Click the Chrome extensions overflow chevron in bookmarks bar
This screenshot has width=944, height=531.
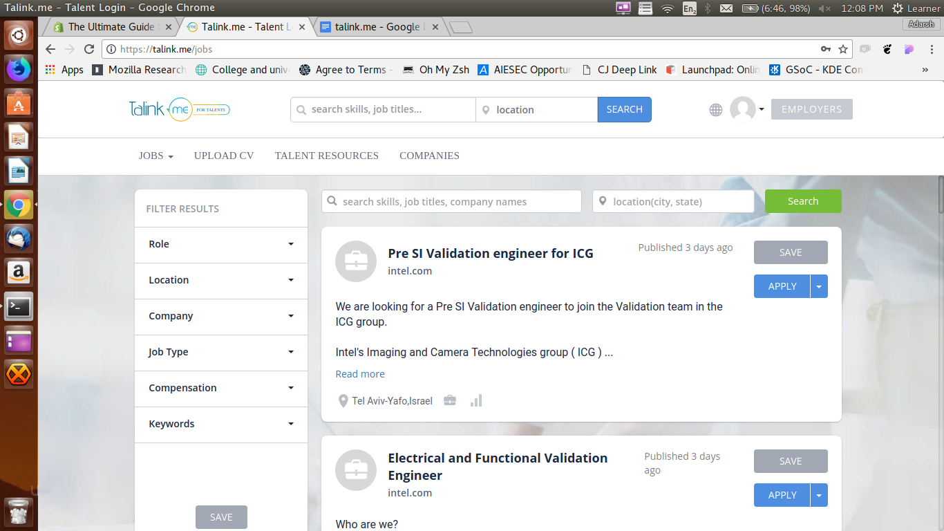tap(925, 70)
